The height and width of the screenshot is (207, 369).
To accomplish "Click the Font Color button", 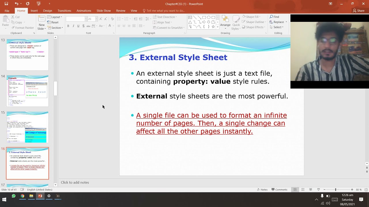I will pyautogui.click(x=110, y=26).
